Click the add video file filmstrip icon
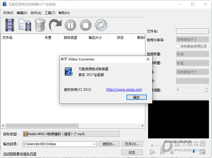This screenshot has width=212, height=158. [x=10, y=25]
